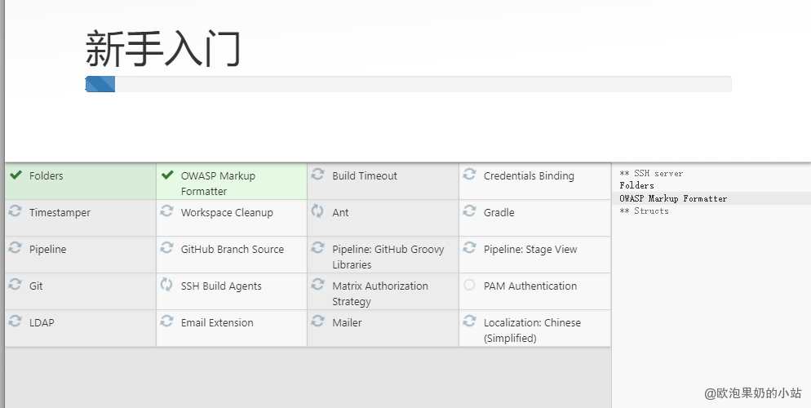Click the refresh icon next to LDAP
The height and width of the screenshot is (408, 811).
click(x=15, y=322)
